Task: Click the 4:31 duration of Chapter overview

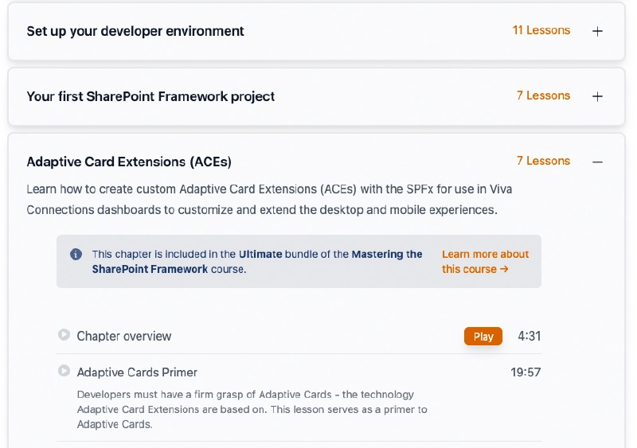Action: pyautogui.click(x=529, y=337)
